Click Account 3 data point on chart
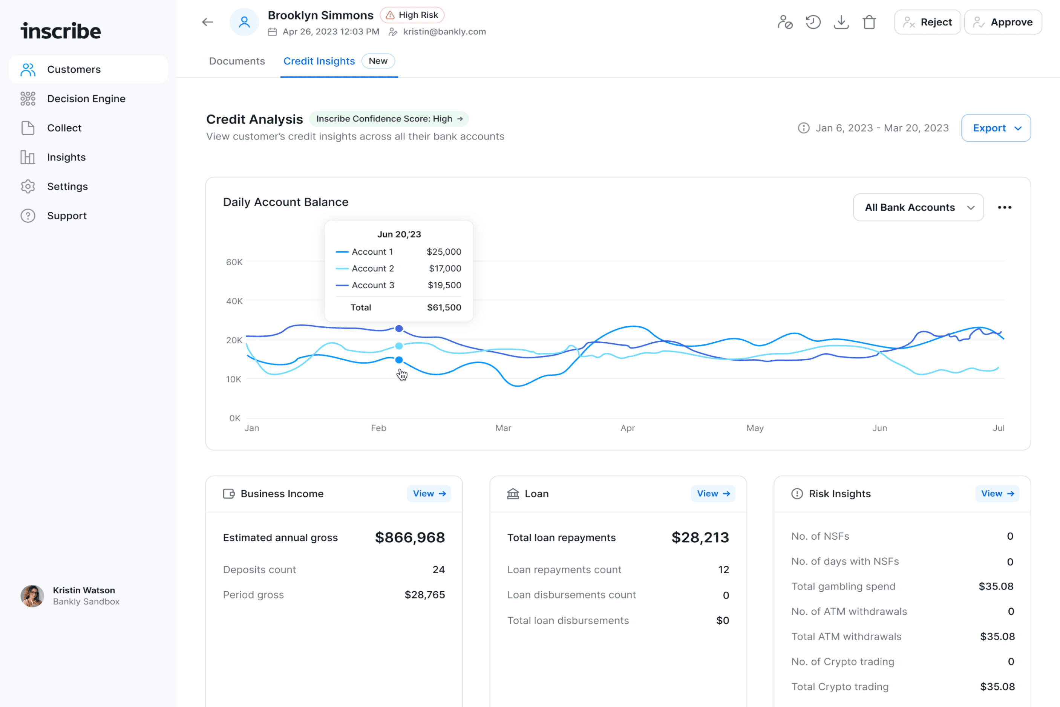 pyautogui.click(x=399, y=329)
